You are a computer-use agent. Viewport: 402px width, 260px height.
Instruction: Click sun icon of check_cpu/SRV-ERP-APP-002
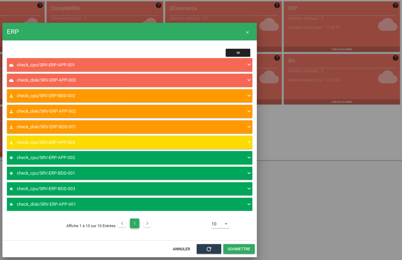pyautogui.click(x=11, y=158)
